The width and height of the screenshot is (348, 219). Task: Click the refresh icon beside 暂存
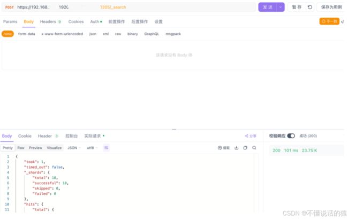(310, 7)
